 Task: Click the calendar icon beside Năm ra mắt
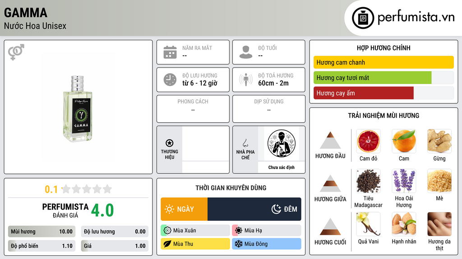pyautogui.click(x=170, y=52)
